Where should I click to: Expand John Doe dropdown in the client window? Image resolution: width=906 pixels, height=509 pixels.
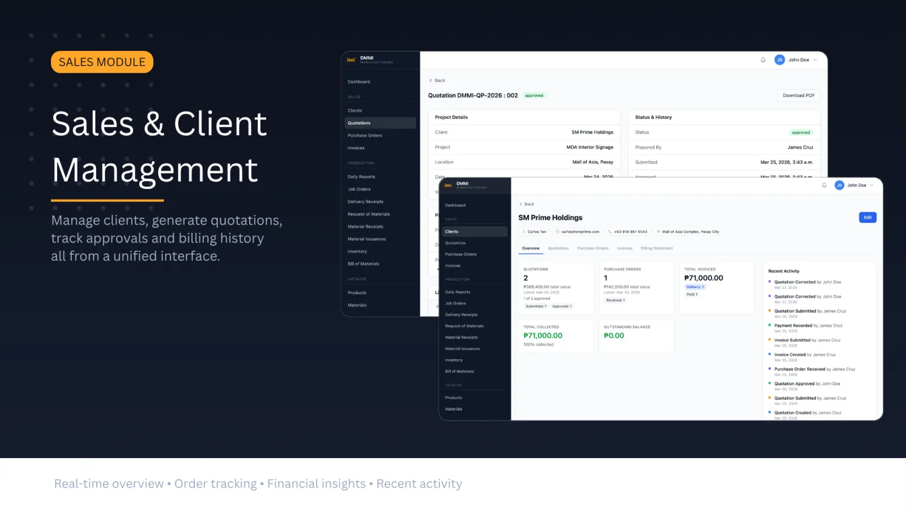[871, 186]
